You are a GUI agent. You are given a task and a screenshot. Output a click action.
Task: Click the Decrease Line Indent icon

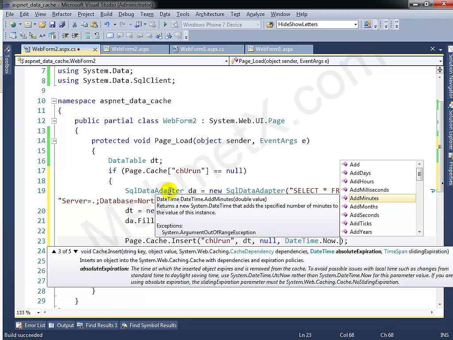tap(65, 35)
